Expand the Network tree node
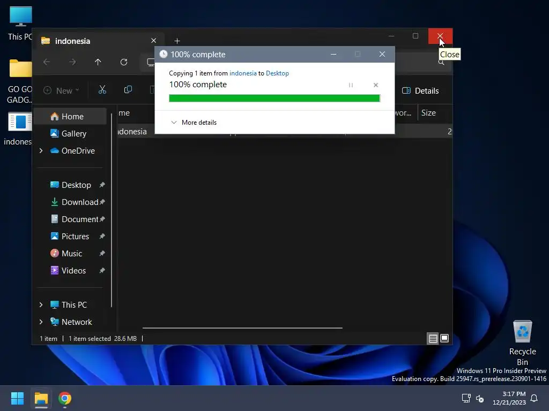549x411 pixels. click(x=41, y=322)
